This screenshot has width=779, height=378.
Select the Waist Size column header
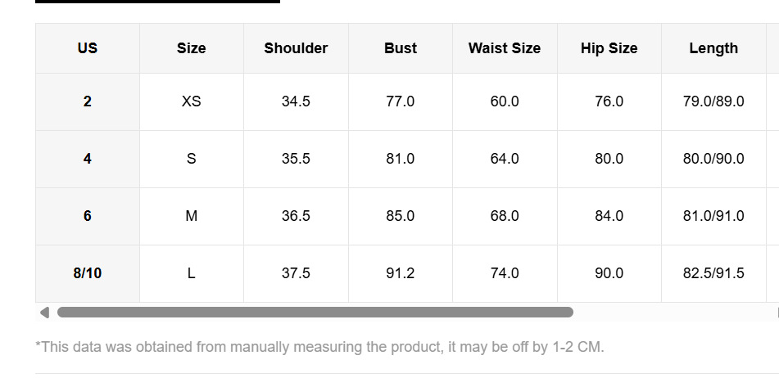pos(505,48)
